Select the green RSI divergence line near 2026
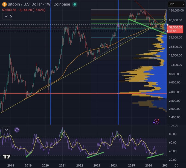Viewport: 186px width, 168px height. pos(155,156)
